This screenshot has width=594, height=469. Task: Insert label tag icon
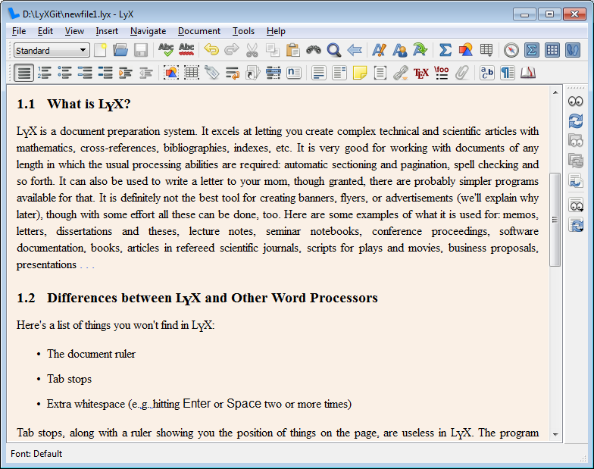pyautogui.click(x=212, y=73)
